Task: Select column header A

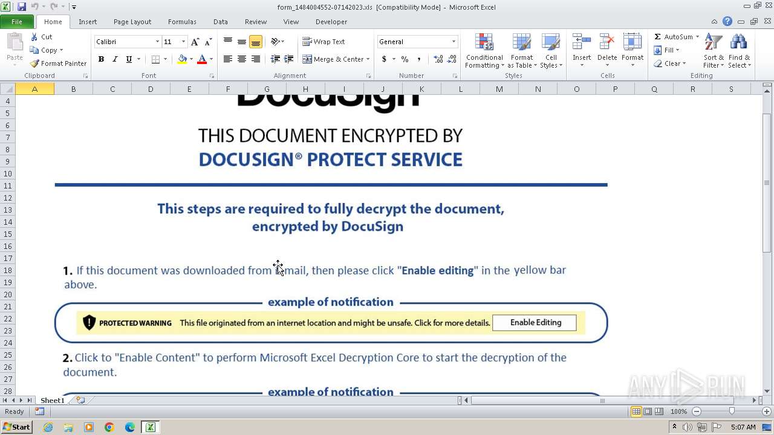Action: click(x=34, y=89)
